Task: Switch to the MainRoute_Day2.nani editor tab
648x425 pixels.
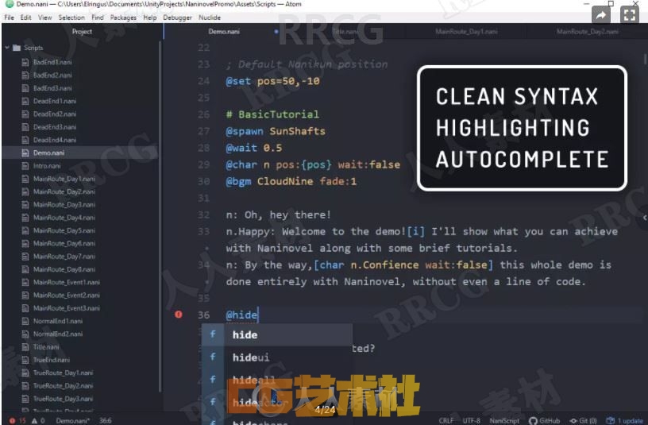Action: [x=588, y=32]
